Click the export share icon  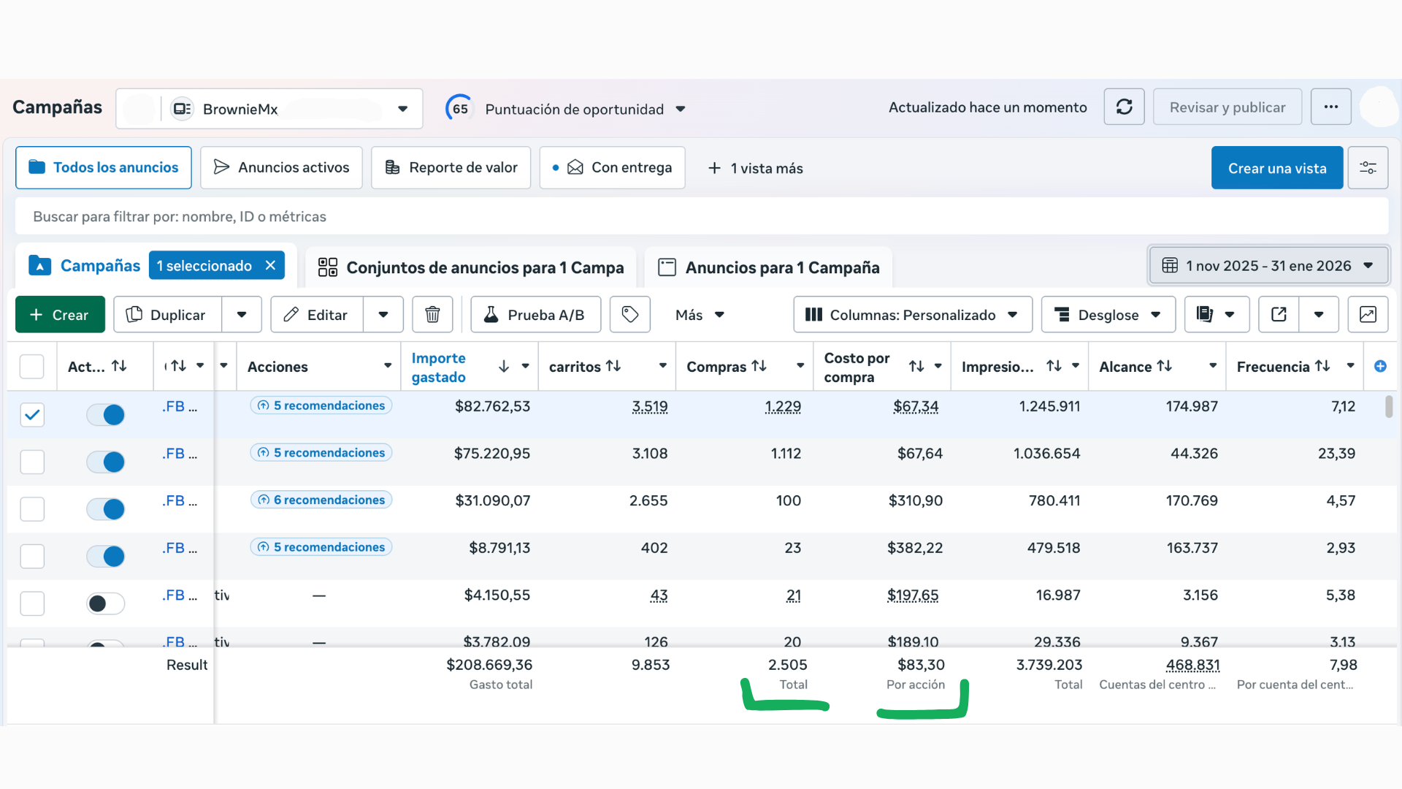pos(1279,315)
